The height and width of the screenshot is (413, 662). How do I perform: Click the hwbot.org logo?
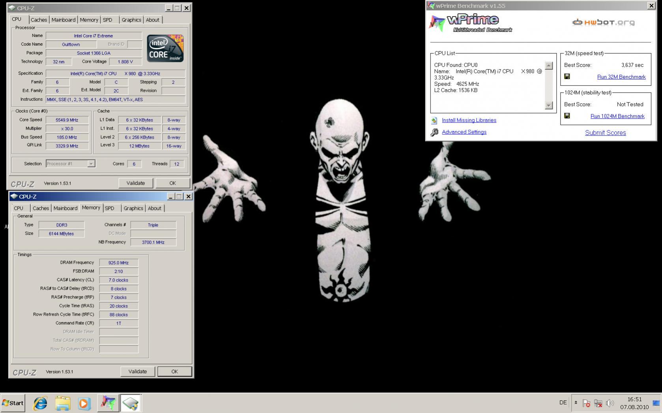603,22
